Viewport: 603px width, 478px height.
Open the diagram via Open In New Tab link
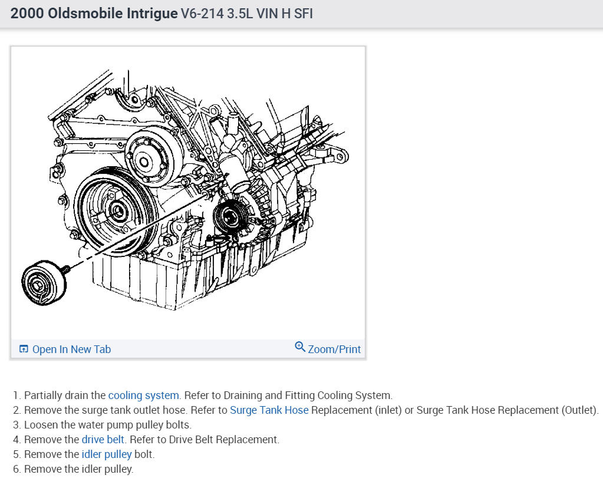[x=71, y=349]
